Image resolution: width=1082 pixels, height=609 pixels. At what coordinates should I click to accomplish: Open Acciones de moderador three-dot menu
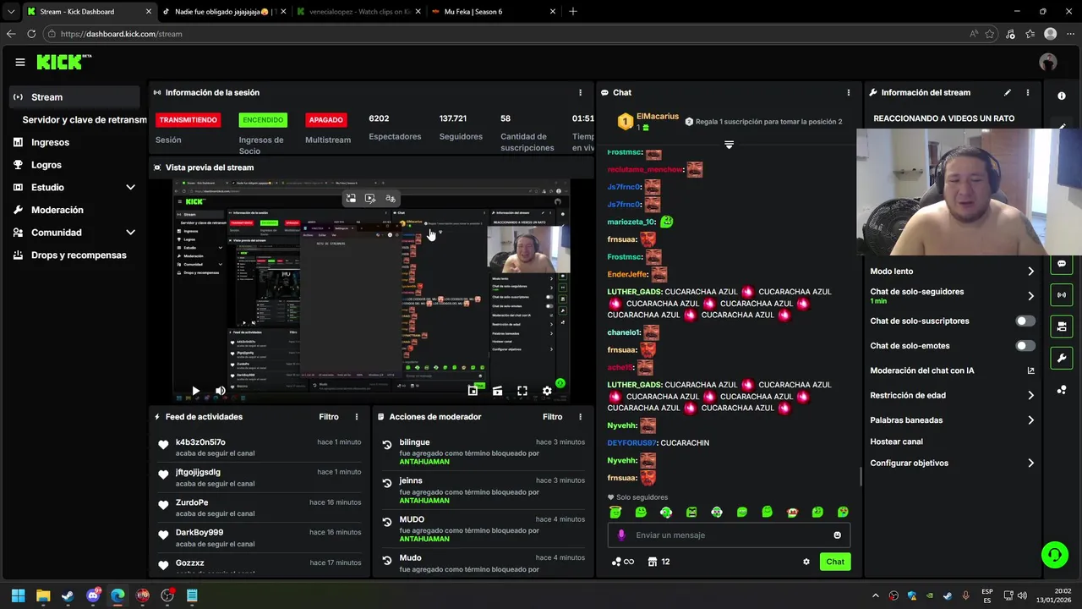[x=580, y=417]
